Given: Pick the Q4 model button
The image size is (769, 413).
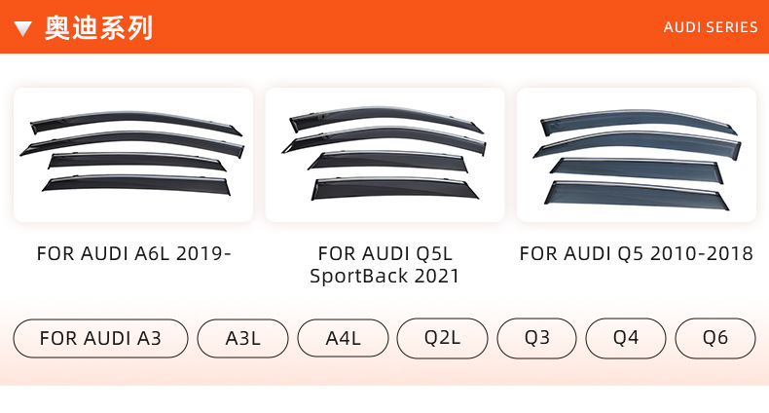Looking at the screenshot, I should (626, 338).
